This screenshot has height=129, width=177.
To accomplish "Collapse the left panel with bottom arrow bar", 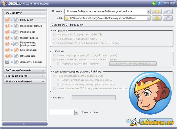I will [x=25, y=124].
